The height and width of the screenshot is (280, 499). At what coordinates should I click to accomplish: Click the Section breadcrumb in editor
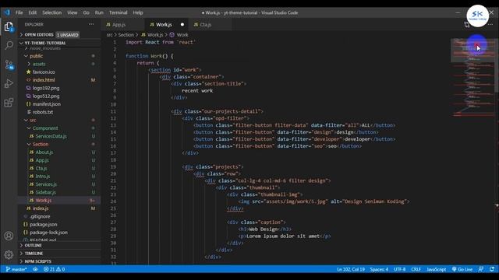126,34
